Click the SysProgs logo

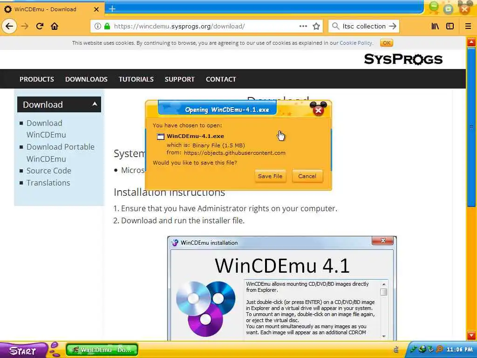(403, 59)
